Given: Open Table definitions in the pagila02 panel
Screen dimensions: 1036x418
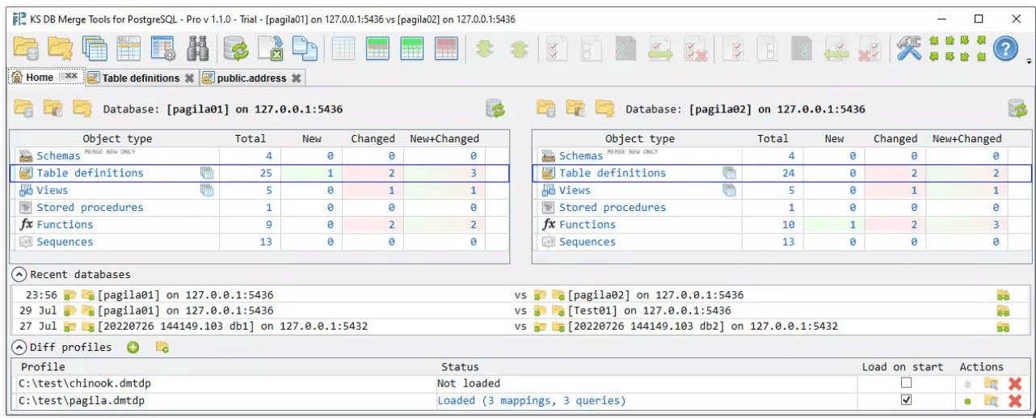Looking at the screenshot, I should 613,173.
